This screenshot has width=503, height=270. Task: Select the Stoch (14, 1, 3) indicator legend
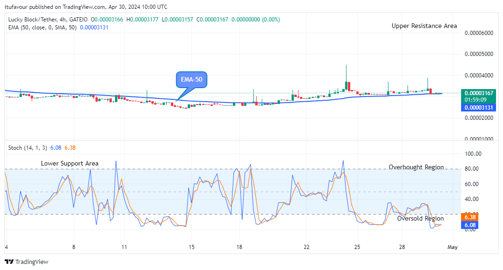click(27, 148)
